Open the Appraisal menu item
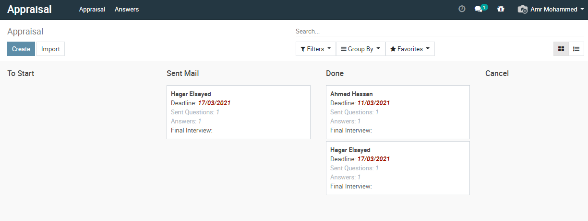This screenshot has width=588, height=221. coord(92,10)
